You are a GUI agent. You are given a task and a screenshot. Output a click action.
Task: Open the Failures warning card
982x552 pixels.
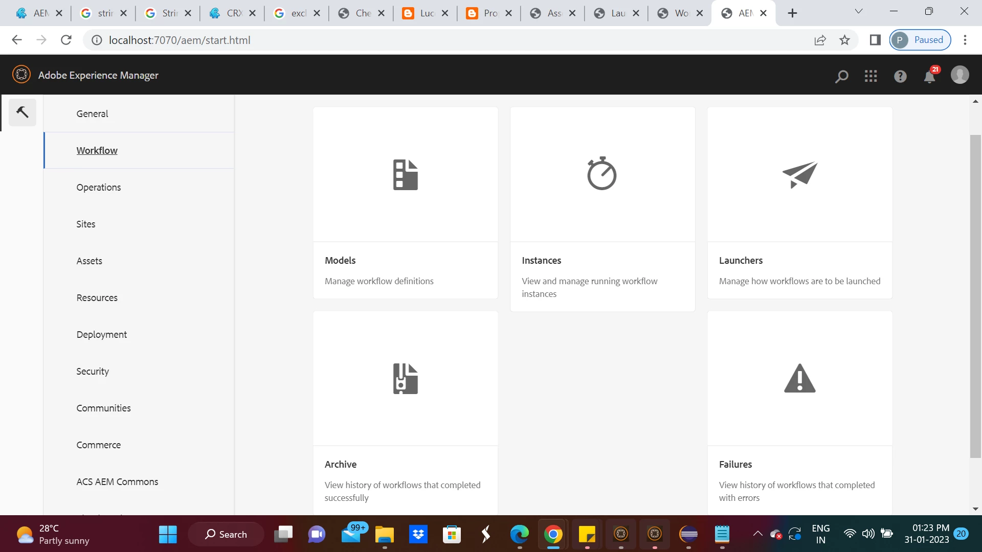pos(799,412)
